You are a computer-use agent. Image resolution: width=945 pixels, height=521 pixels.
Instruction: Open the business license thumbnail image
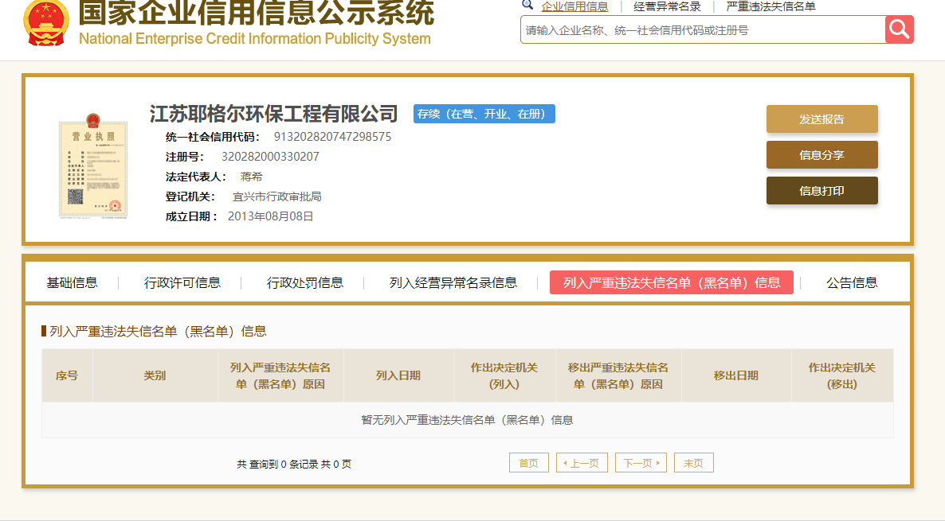pyautogui.click(x=93, y=165)
